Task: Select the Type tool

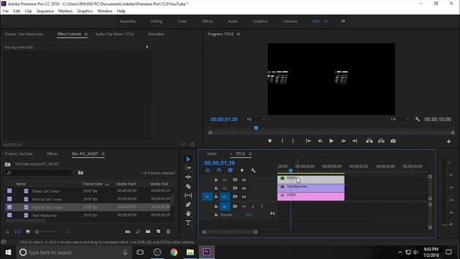Action: point(188,223)
